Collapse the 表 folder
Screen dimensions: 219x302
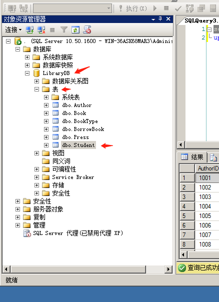coord(36,89)
